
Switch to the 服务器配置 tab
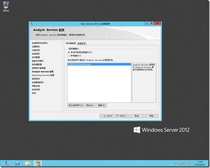coord(71,44)
